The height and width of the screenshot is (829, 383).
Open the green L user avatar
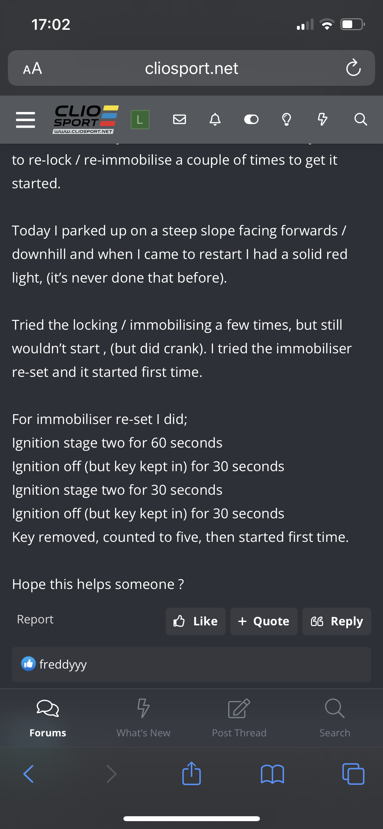pos(140,120)
